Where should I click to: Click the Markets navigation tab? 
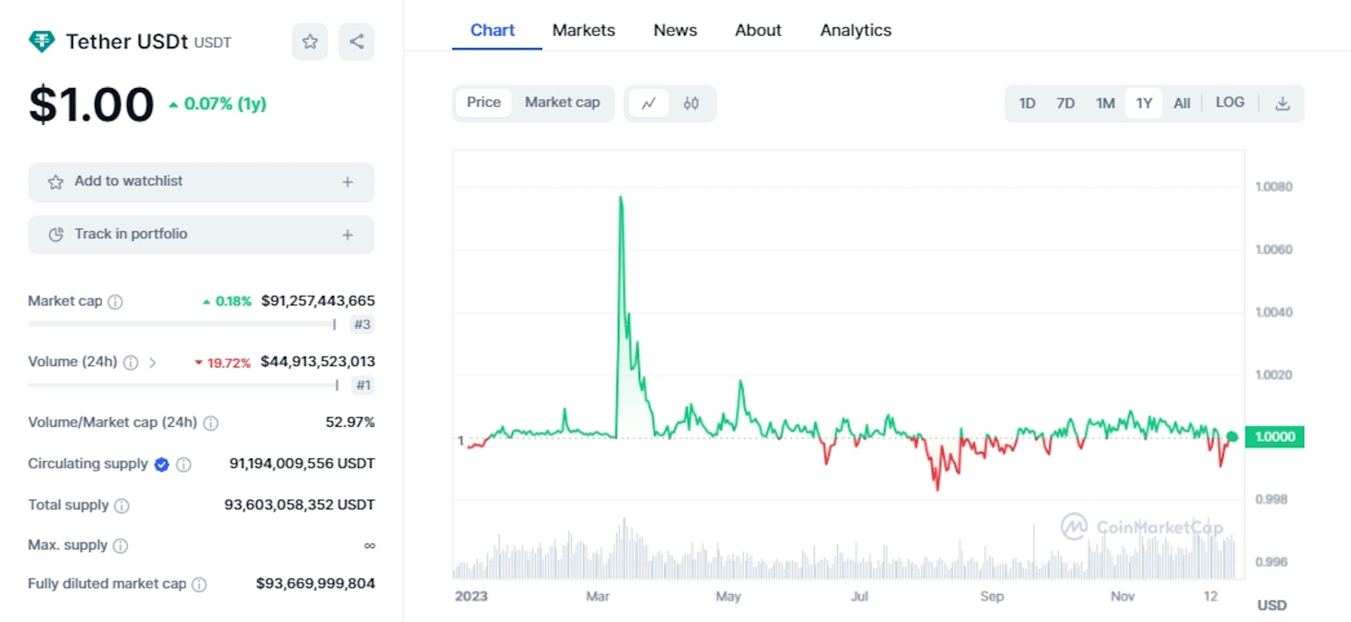[x=584, y=29]
